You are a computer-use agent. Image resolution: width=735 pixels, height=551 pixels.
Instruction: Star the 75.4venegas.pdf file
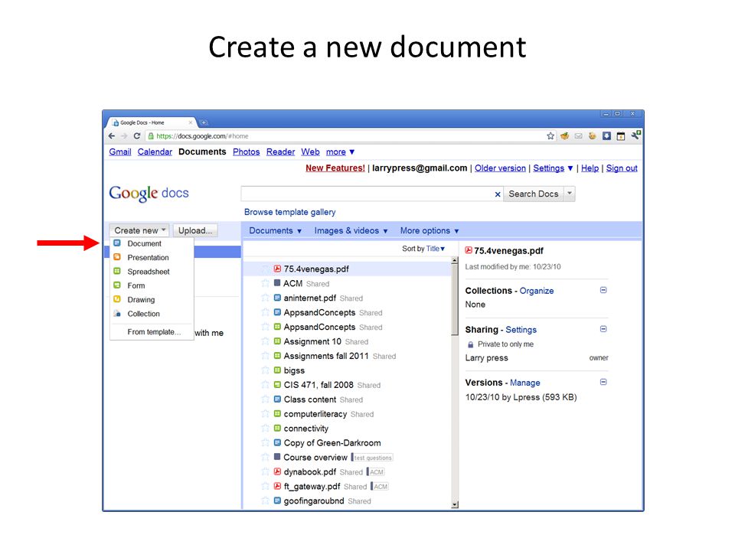point(266,269)
